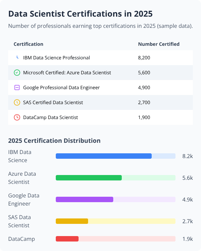Click the 2,700 value cell
This screenshot has width=201, height=251.
(x=144, y=102)
